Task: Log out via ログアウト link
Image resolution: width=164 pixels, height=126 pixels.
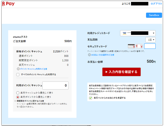Action: pos(156,4)
